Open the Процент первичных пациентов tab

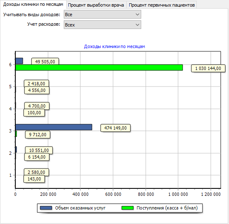162,5
